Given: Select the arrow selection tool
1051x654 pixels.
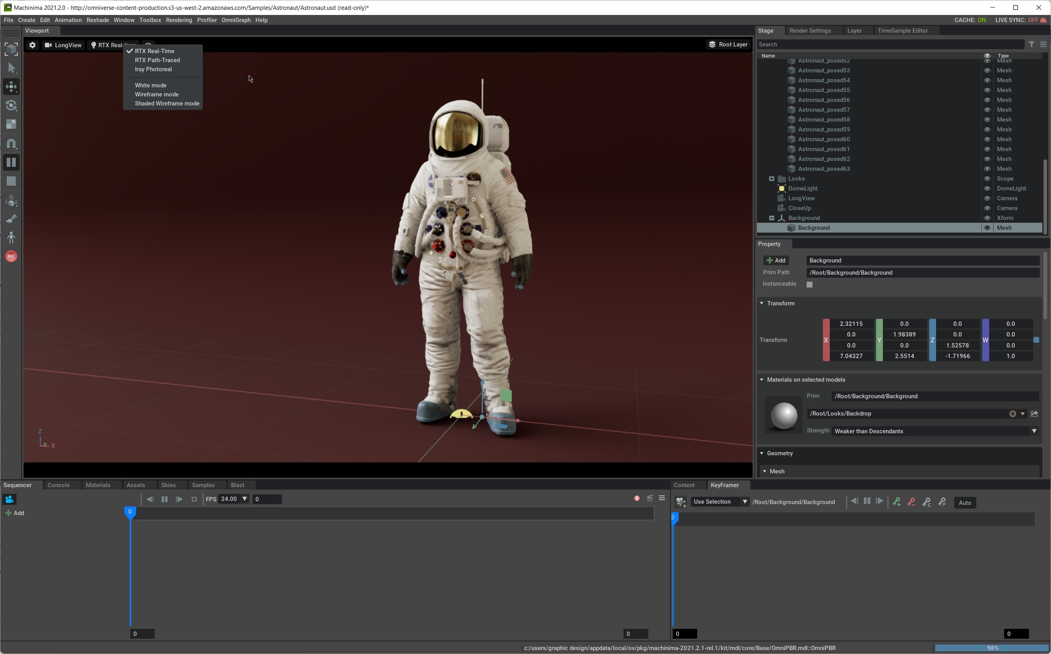Looking at the screenshot, I should point(11,68).
